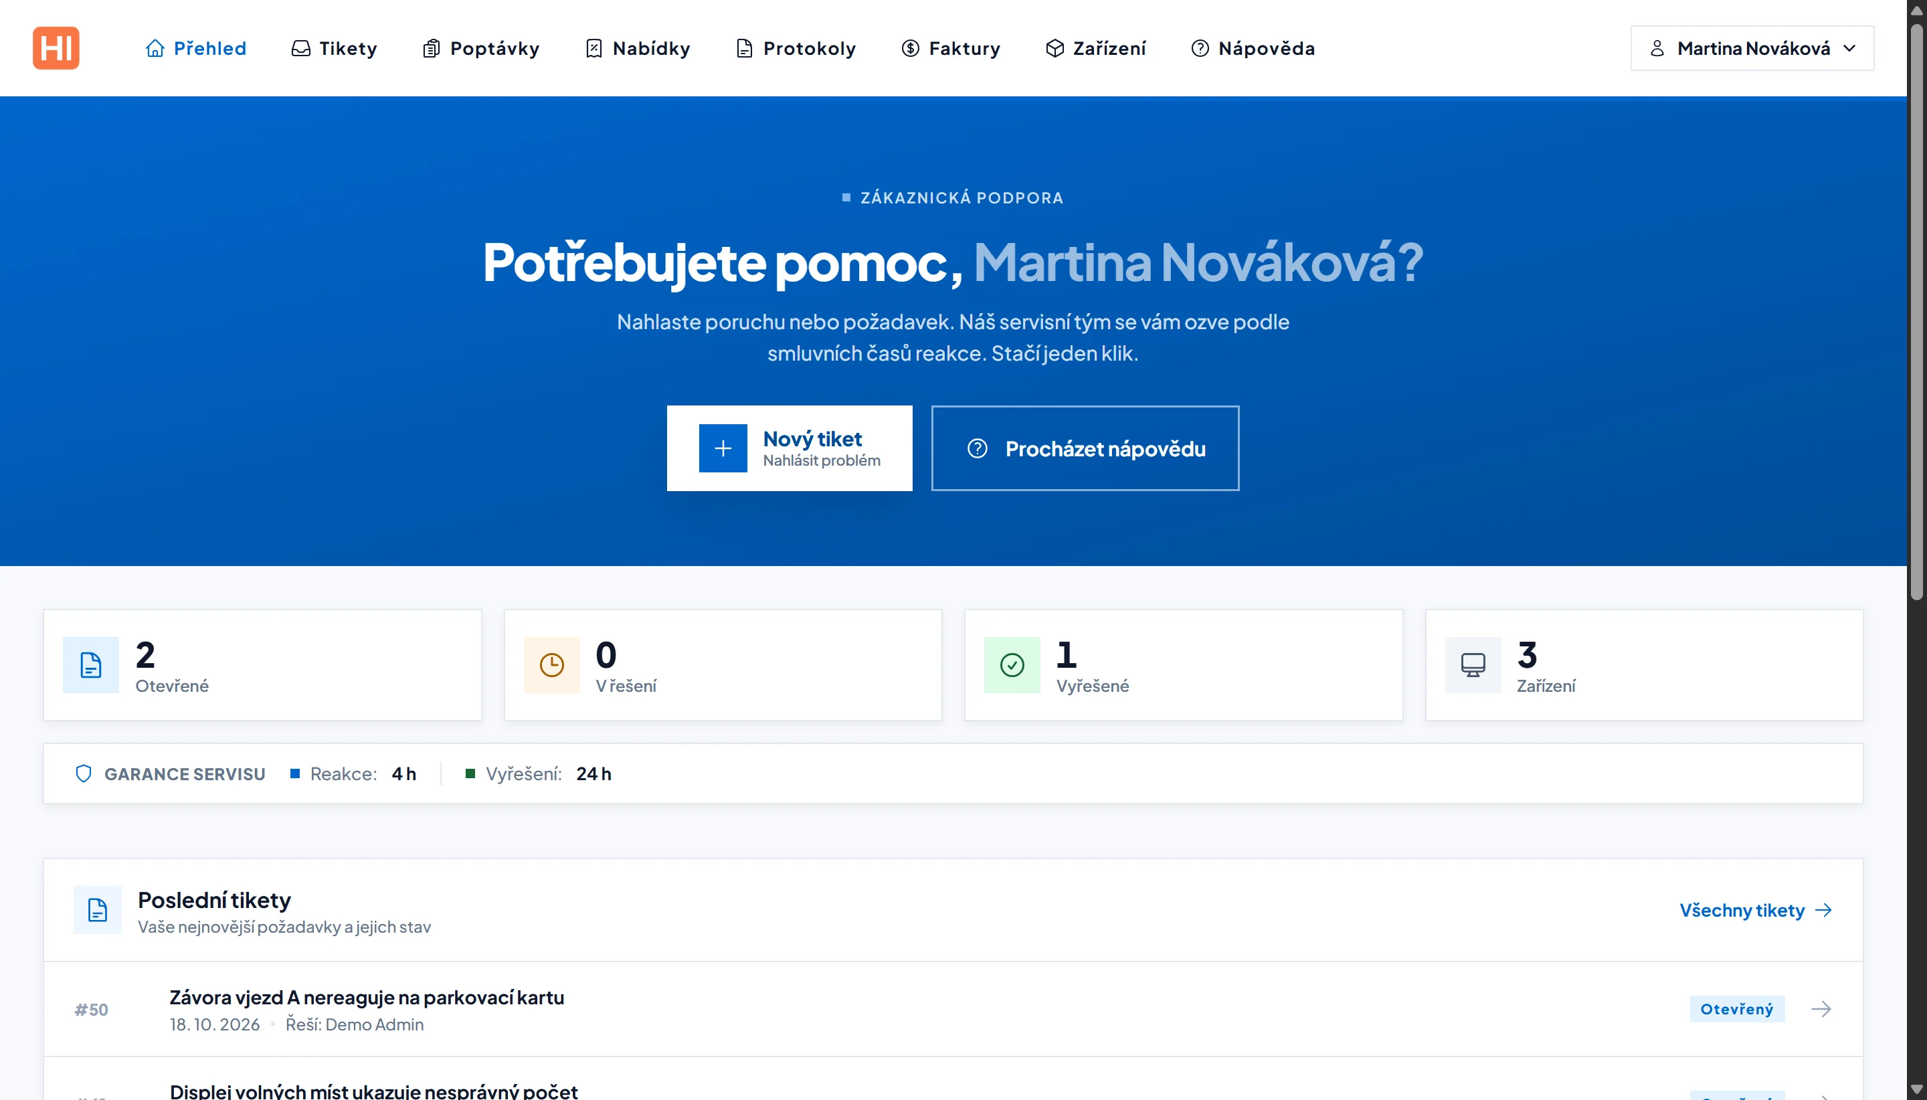This screenshot has width=1927, height=1100.
Task: Navigate to Faktury
Action: pos(950,48)
